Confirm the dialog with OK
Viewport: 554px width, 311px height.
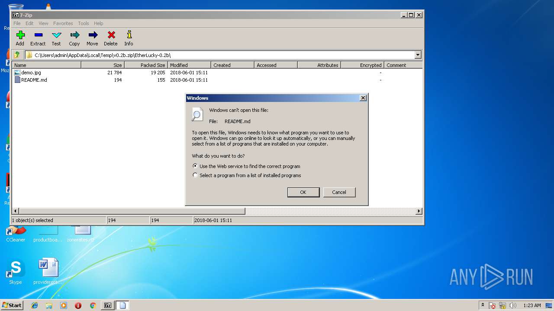[x=303, y=192]
